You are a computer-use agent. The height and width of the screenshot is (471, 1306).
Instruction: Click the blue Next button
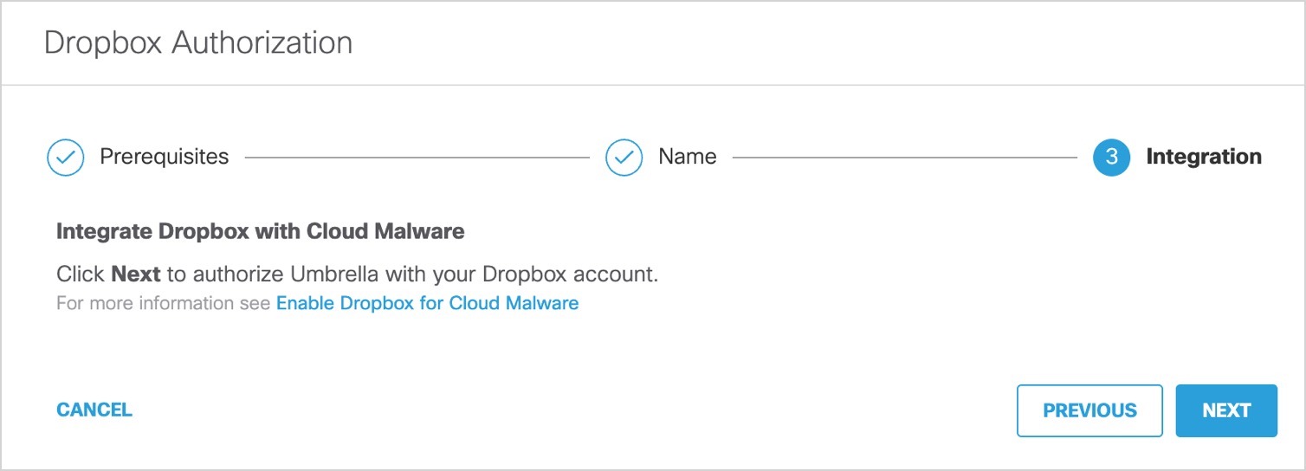1226,410
